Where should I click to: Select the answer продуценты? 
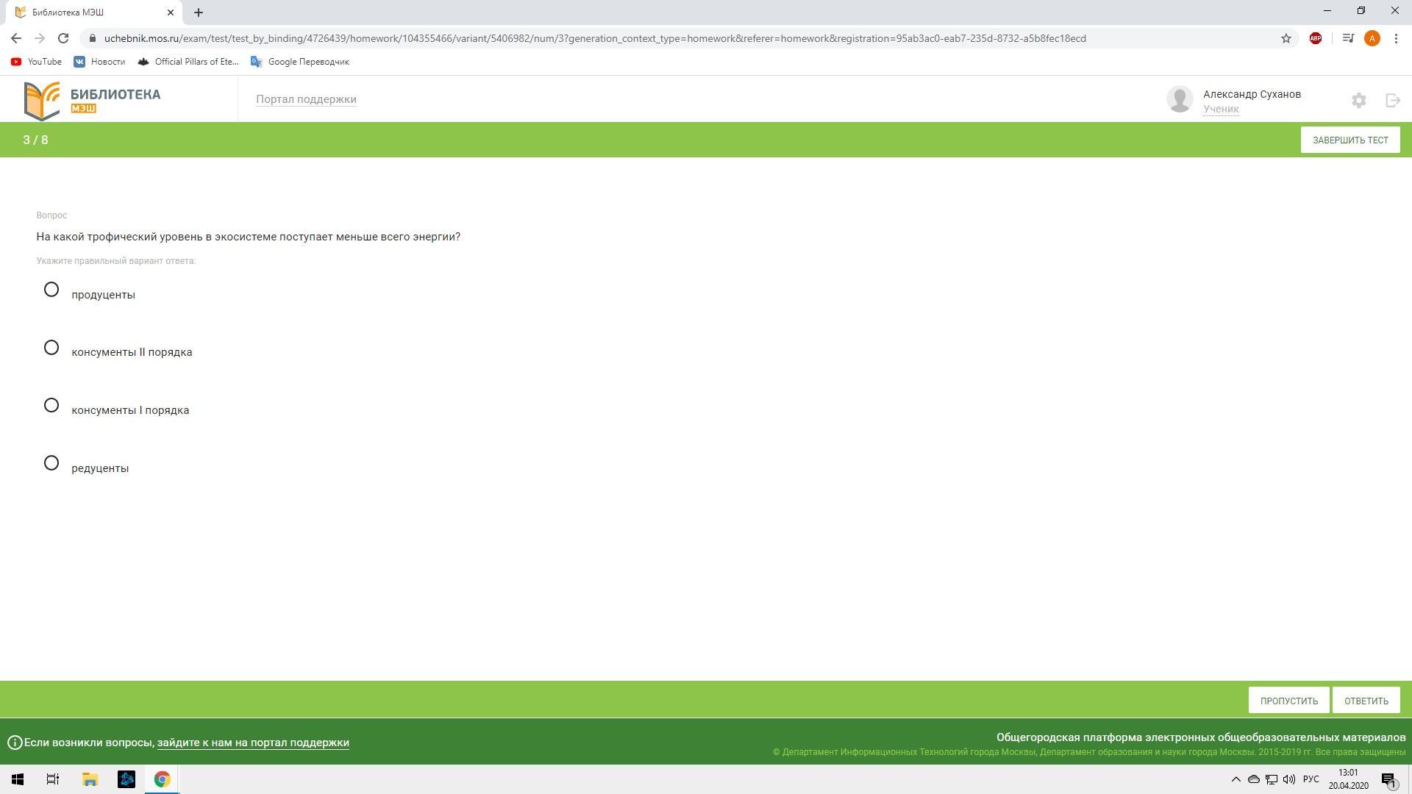pyautogui.click(x=51, y=290)
